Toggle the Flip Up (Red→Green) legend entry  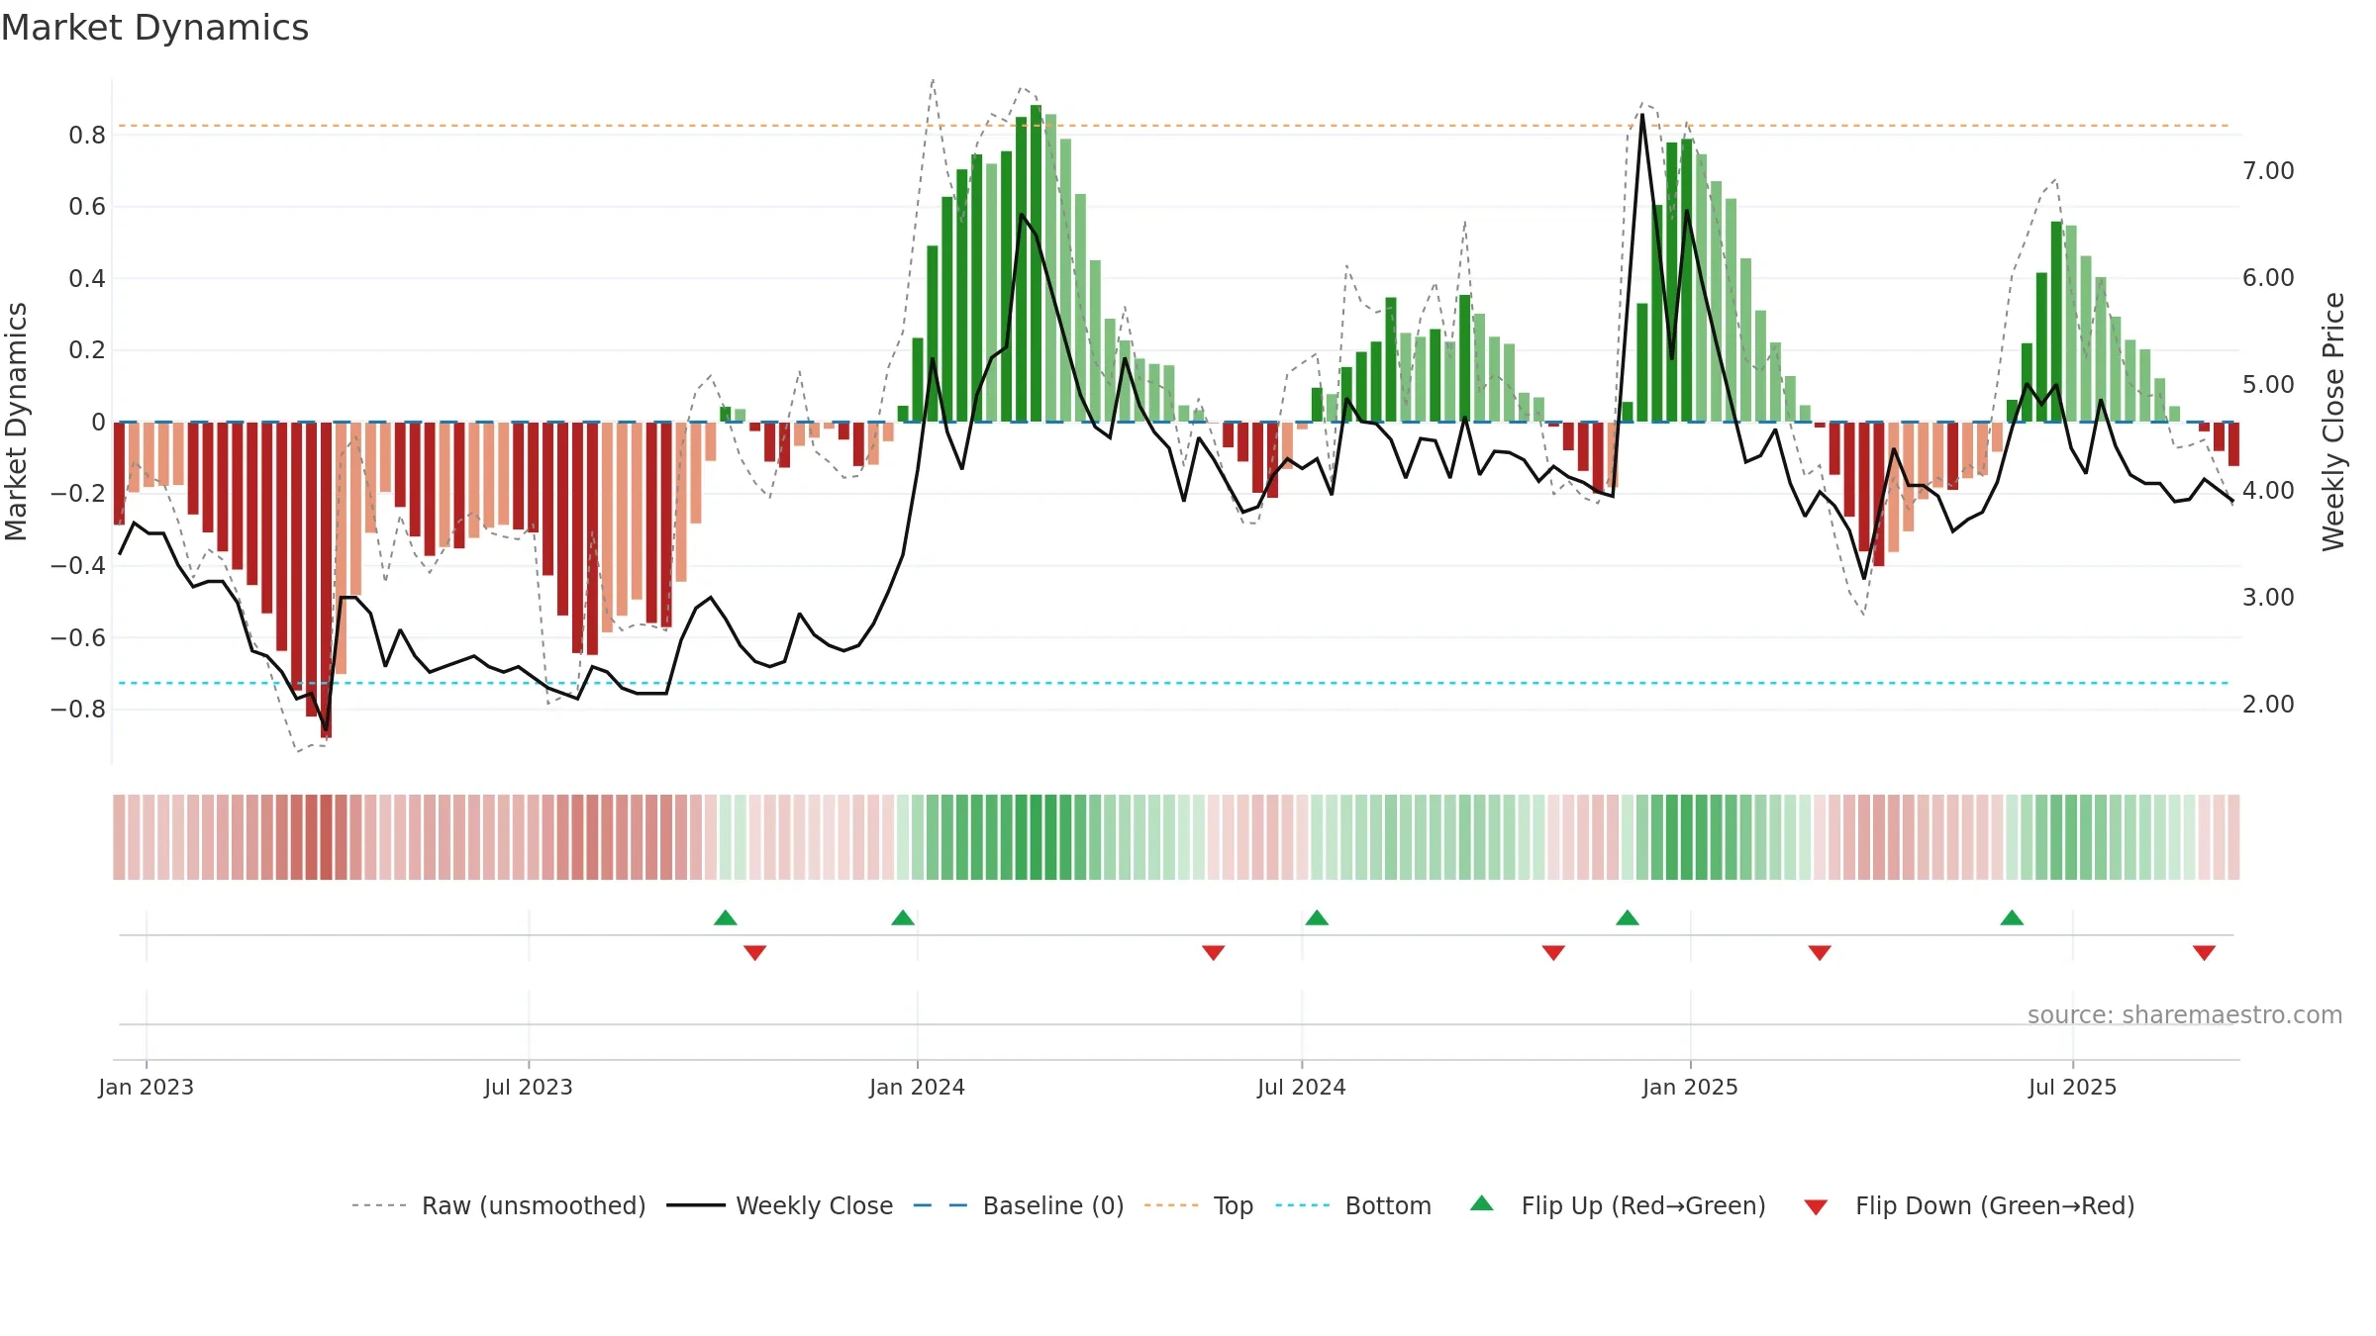[1619, 1205]
